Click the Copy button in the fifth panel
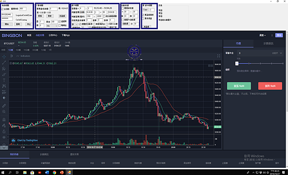Image resolution: width=288 pixels, height=175 pixels. 145,10
